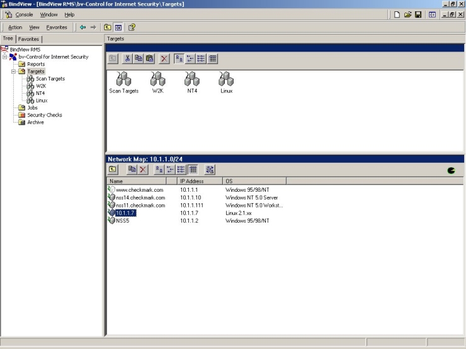Viewport: 466px width, 349px height.
Task: Click the Forward arrow in toolbar
Action: tap(93, 27)
